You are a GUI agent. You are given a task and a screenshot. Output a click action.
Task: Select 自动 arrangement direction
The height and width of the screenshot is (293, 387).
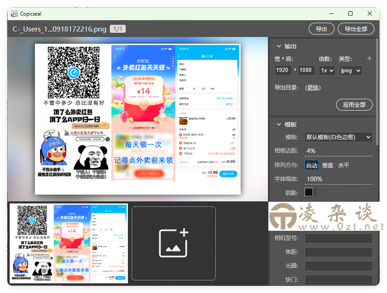311,165
